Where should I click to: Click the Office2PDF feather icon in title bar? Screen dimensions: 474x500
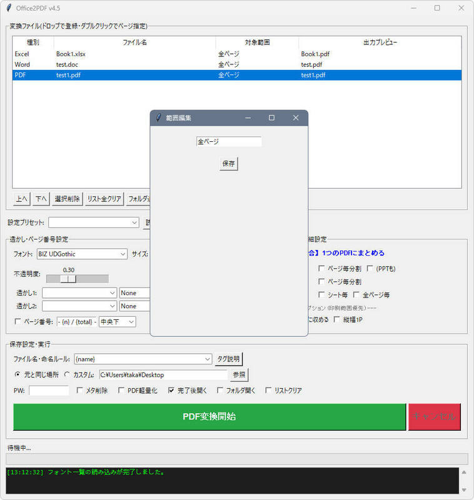tap(9, 8)
